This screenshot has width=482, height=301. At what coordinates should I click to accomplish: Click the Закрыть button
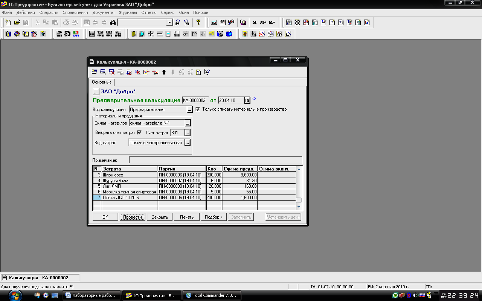click(x=160, y=217)
